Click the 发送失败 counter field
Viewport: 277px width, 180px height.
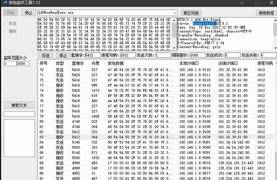point(268,55)
